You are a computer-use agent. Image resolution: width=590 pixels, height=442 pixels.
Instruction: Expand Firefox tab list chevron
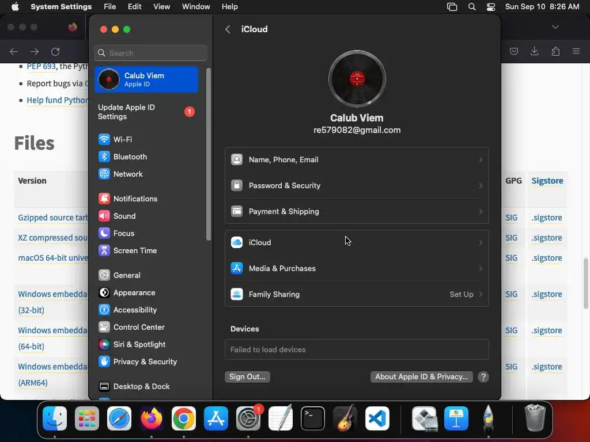[x=555, y=27]
